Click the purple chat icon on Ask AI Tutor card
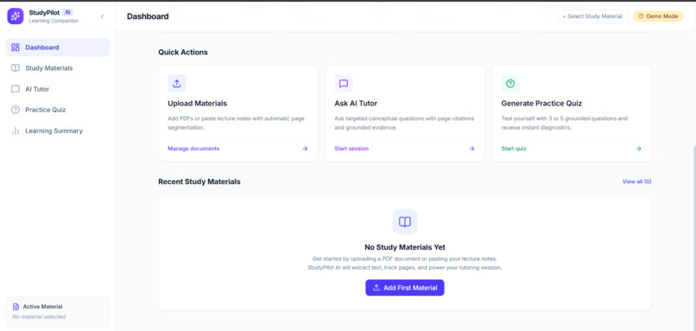 point(344,83)
